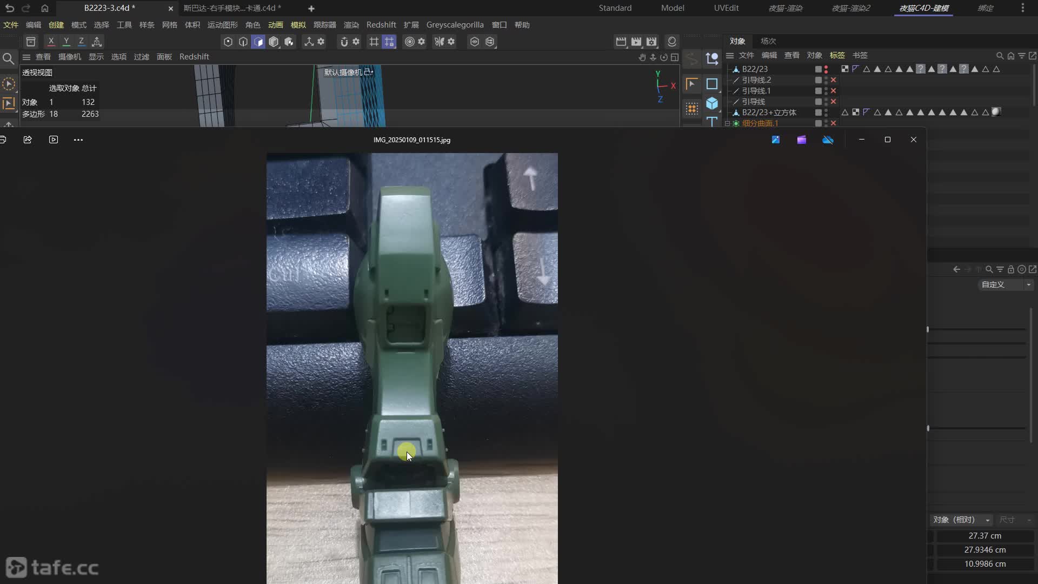Click the 27.37 cm size field
1038x584 pixels.
click(x=984, y=536)
